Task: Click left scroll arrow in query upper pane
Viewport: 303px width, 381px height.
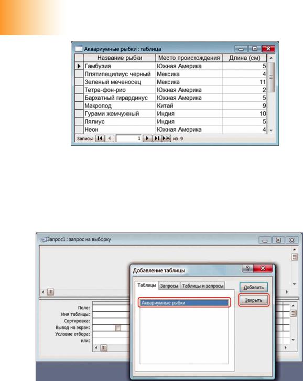Action: tap(43, 292)
